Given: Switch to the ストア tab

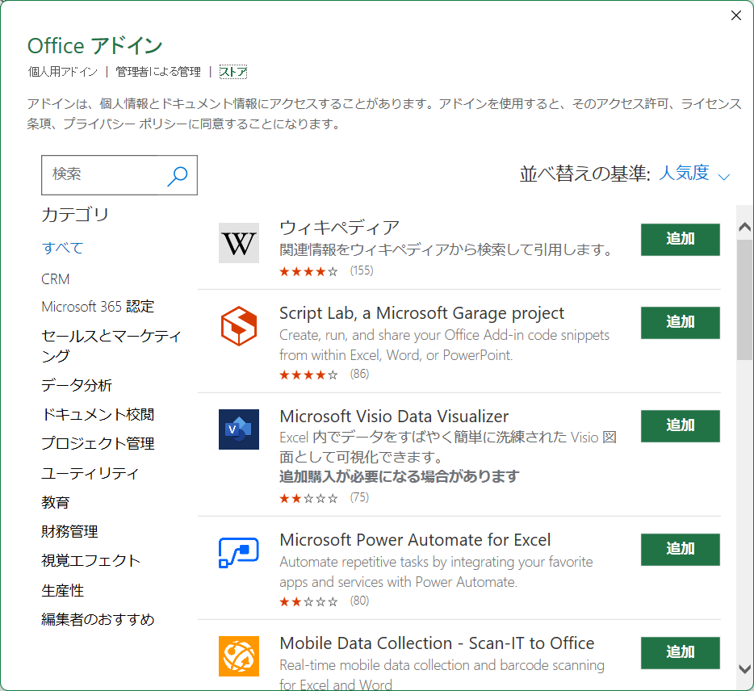Looking at the screenshot, I should [233, 72].
